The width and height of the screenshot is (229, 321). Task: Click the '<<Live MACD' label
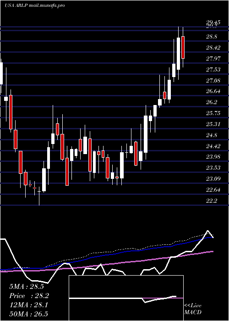(193, 309)
